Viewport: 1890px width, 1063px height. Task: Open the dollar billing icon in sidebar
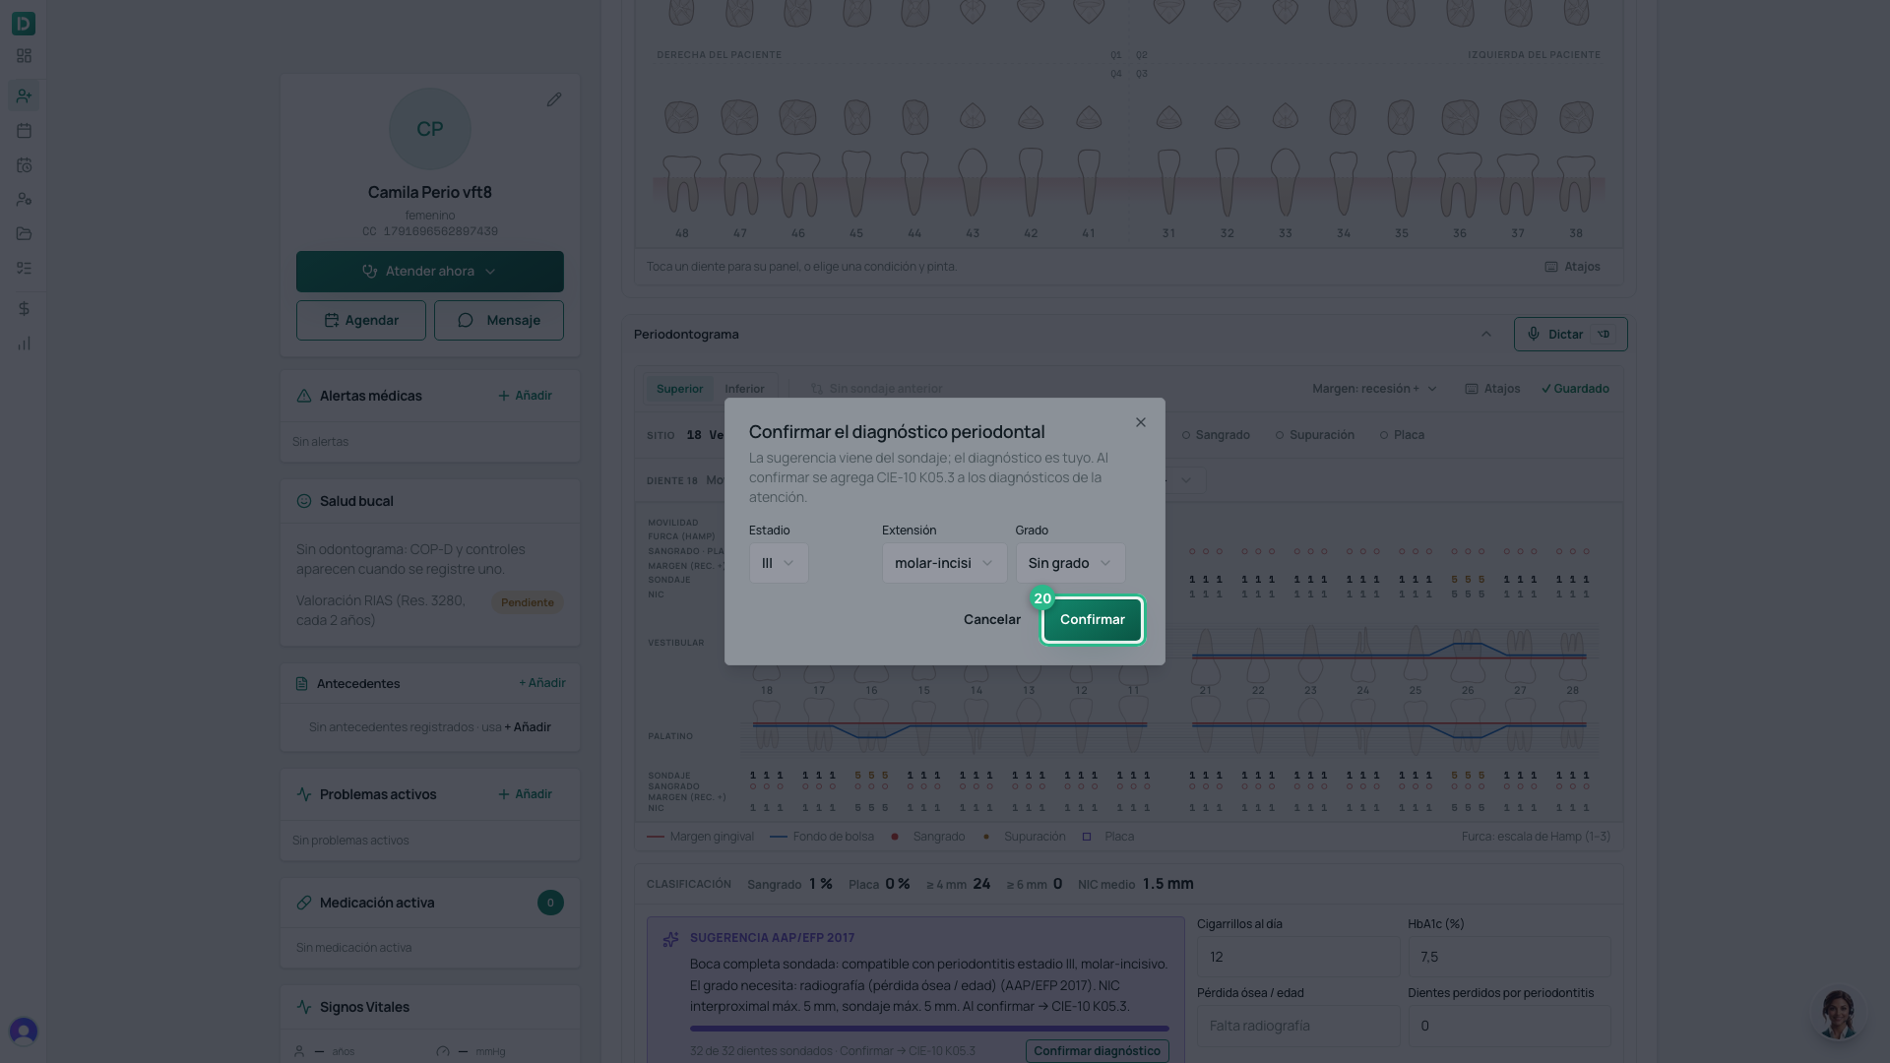tap(24, 309)
